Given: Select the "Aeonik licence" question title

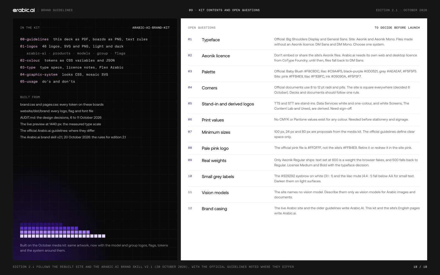Looking at the screenshot, I should (x=216, y=56).
